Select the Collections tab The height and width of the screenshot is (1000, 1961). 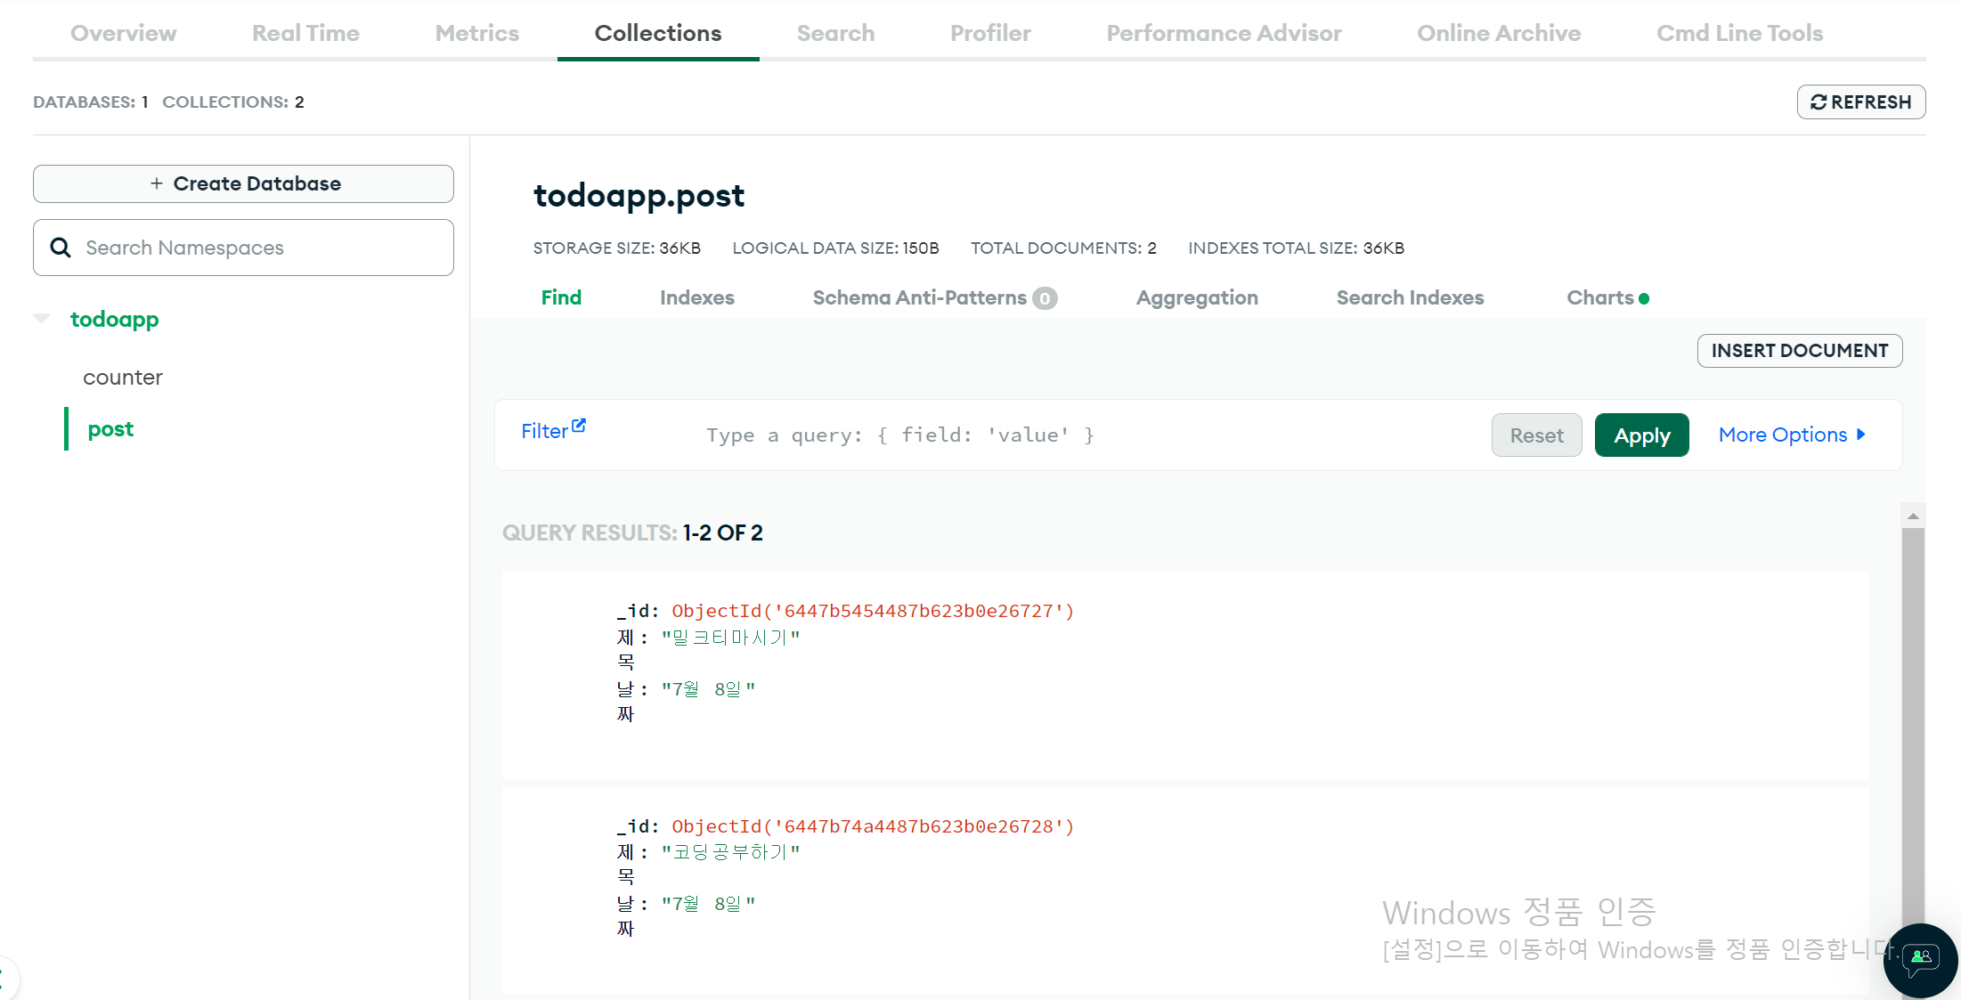(658, 33)
